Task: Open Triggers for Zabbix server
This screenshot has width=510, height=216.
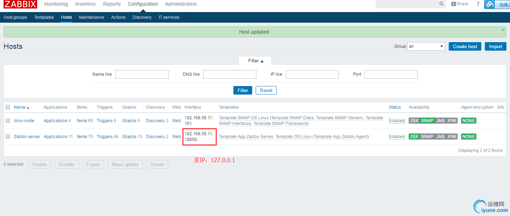Action: (104, 137)
